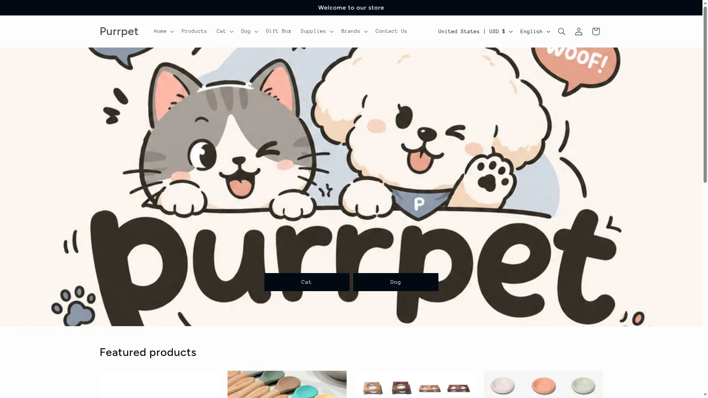
Task: Click the Welcome to our store announcement
Action: [351, 8]
